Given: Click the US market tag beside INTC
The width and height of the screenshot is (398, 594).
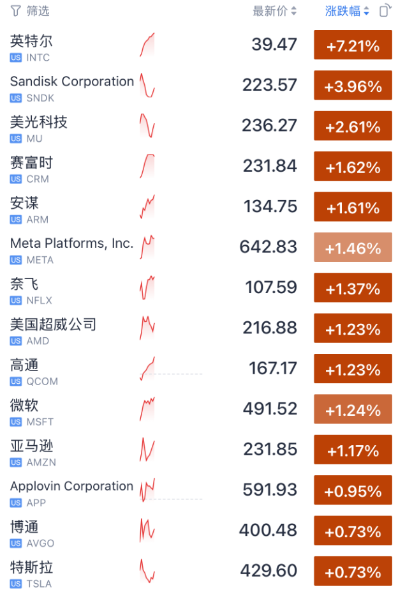Looking at the screenshot, I should click(16, 57).
